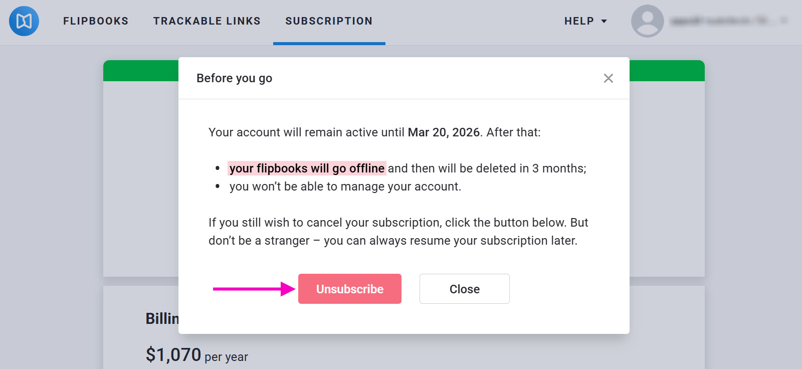
Task: Click the Before you go dialog title
Action: [234, 78]
